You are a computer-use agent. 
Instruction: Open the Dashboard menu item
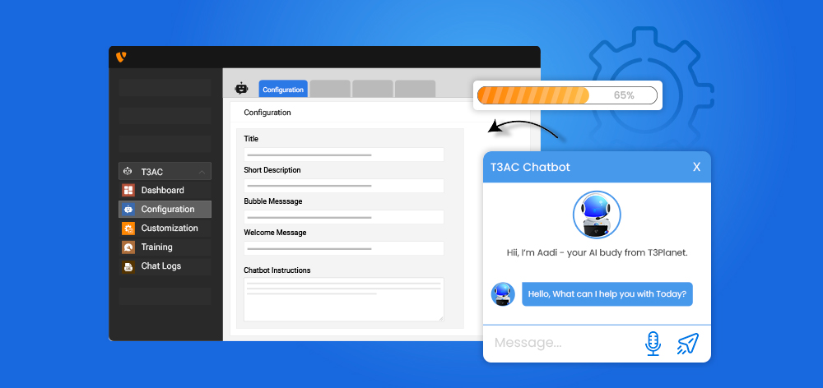click(162, 191)
